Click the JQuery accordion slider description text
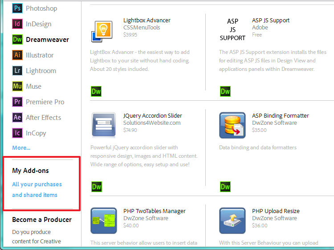Viewport: 334px width, 250px height. 144,156
